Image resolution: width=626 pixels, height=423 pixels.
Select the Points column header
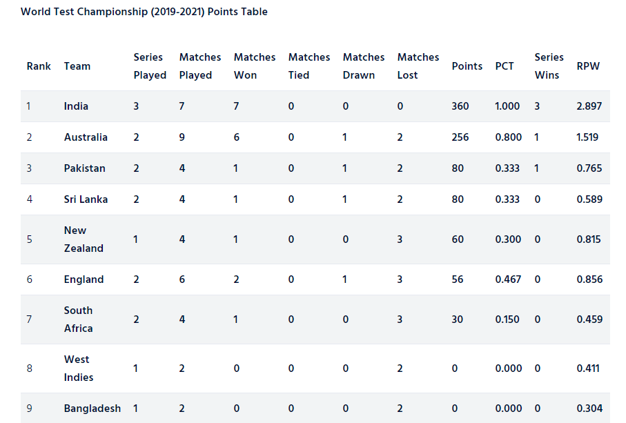[x=467, y=66]
